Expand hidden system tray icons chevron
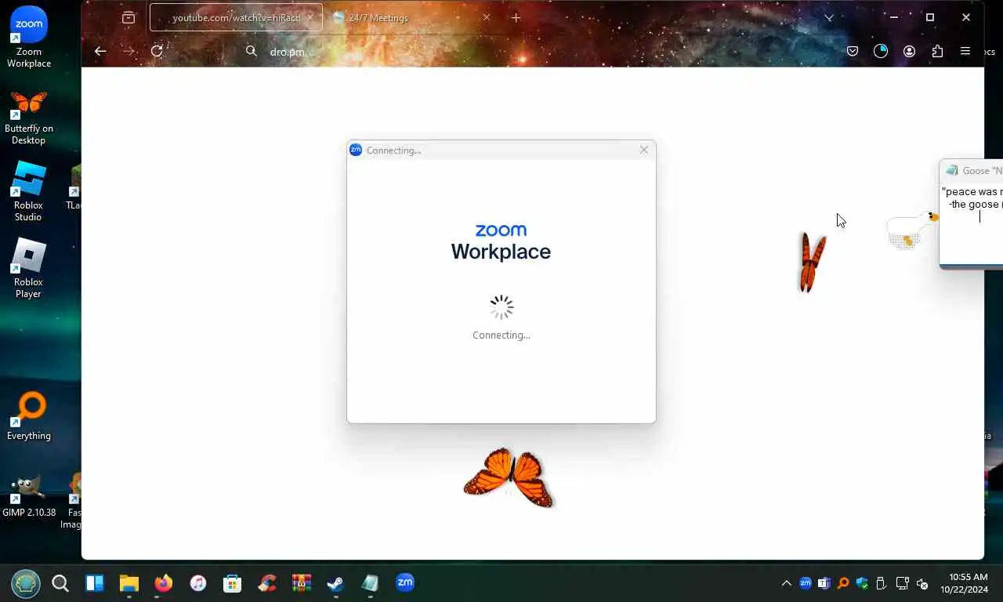This screenshot has height=602, width=1003. click(786, 583)
